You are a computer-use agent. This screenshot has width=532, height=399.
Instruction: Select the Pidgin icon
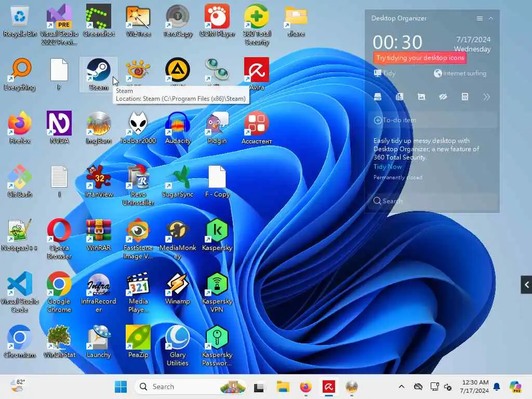pyautogui.click(x=217, y=128)
